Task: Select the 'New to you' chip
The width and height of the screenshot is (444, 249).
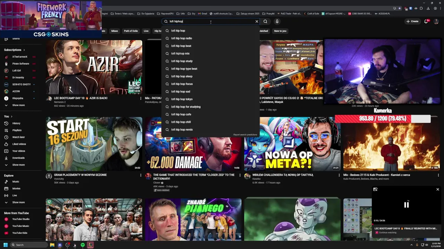Action: tap(280, 31)
